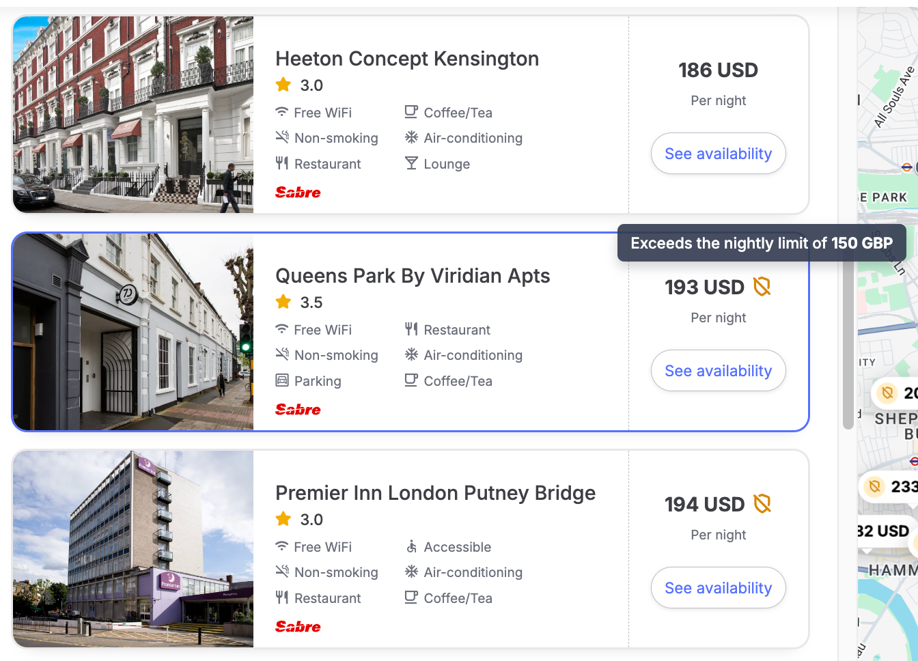Click the Heeton Concept Kensington building photo
Image resolution: width=918 pixels, height=661 pixels.
(133, 115)
